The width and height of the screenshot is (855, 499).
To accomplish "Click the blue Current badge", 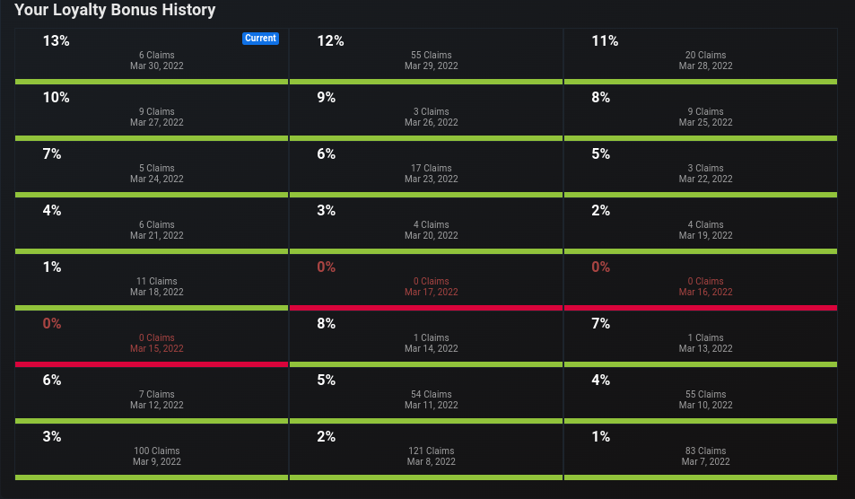I will [260, 39].
